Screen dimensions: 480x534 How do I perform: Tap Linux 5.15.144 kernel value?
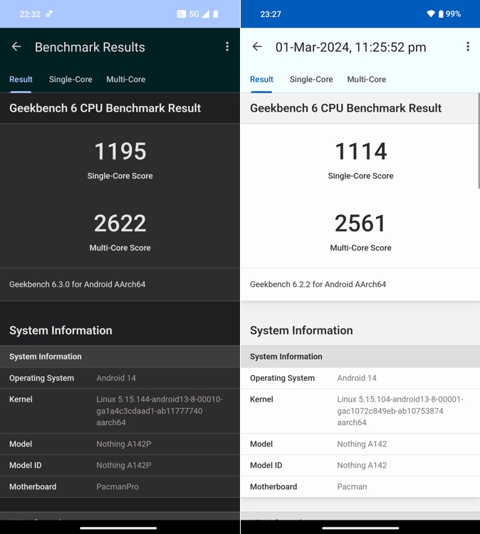pos(160,411)
